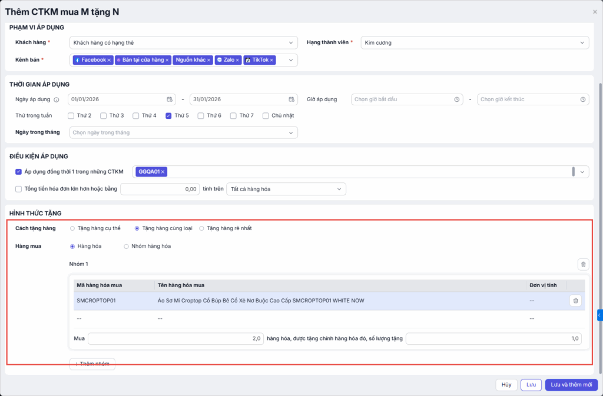Viewport: 603px width, 396px height.
Task: Remove the GGQA01 promotion tag
Action: point(163,172)
